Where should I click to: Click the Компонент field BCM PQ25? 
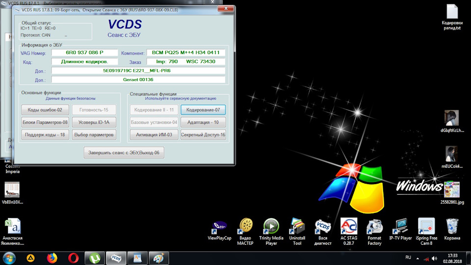(x=185, y=53)
